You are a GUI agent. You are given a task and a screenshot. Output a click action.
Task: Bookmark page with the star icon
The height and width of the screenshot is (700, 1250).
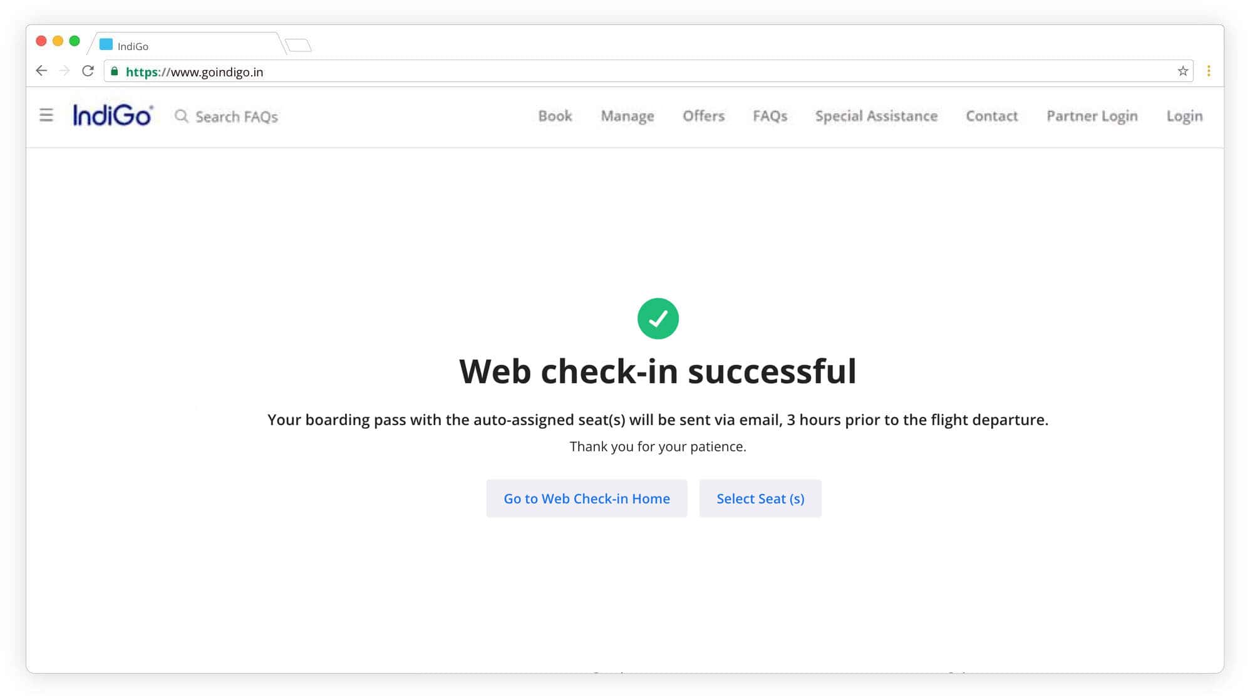click(1182, 71)
